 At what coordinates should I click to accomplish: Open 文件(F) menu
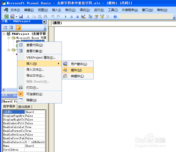[15, 10]
